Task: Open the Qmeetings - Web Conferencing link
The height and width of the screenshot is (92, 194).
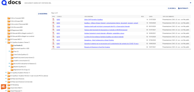Action: (x=99, y=40)
